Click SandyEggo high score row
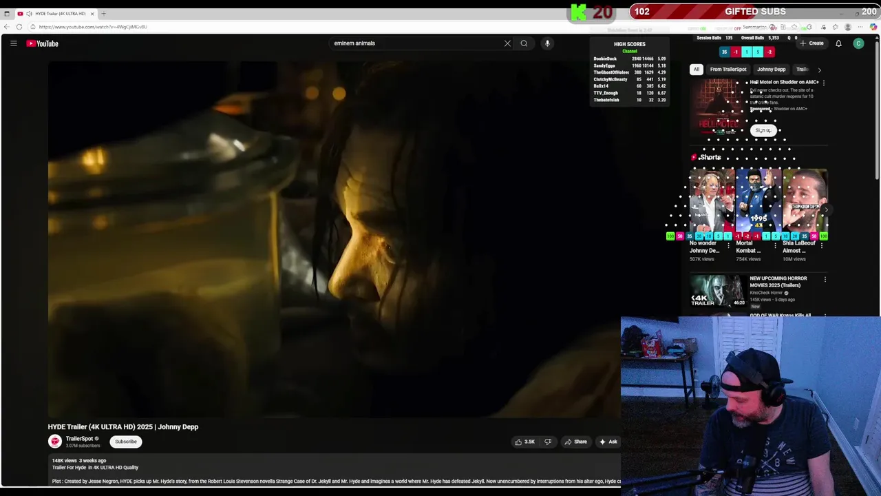 point(630,66)
